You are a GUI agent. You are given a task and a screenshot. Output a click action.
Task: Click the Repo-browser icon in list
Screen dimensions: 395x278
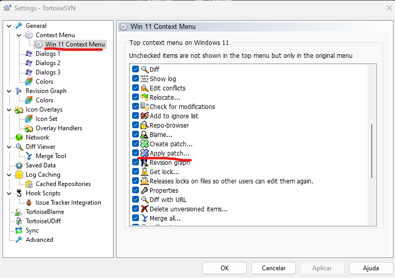[145, 125]
